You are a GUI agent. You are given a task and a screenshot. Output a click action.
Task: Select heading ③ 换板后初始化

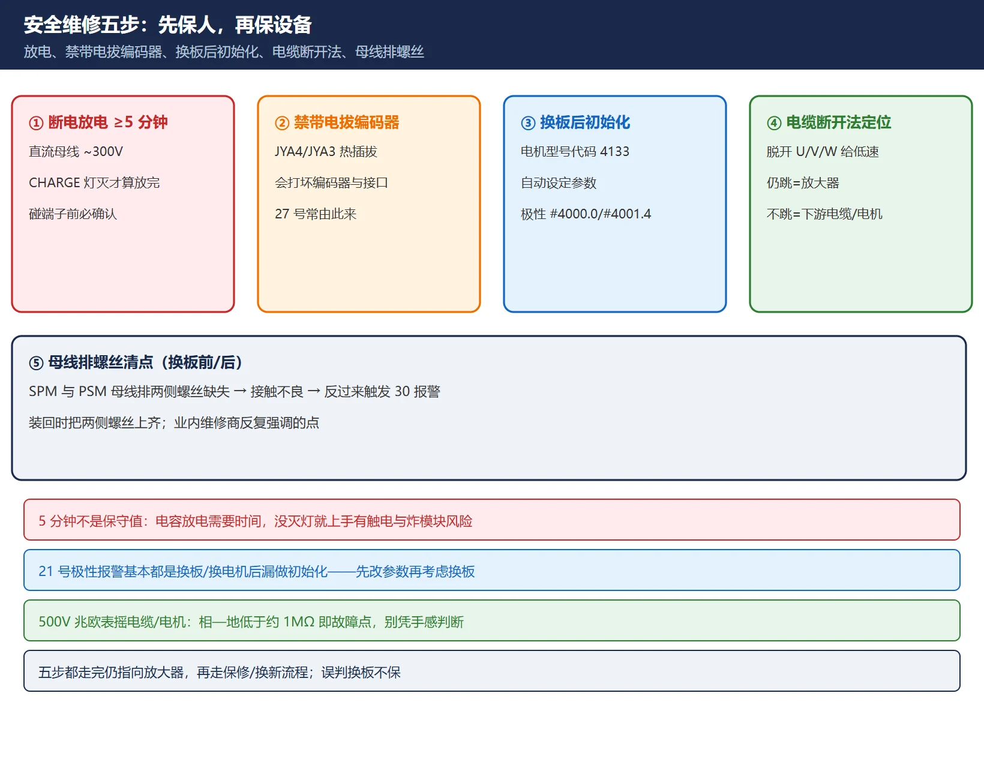tap(575, 122)
